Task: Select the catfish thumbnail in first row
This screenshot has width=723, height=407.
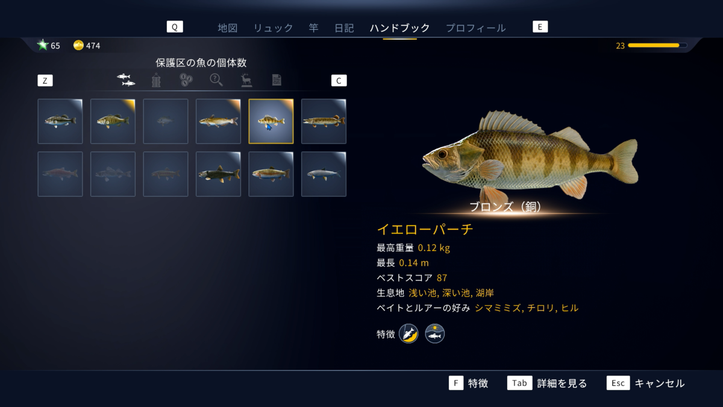Action: coord(218,121)
